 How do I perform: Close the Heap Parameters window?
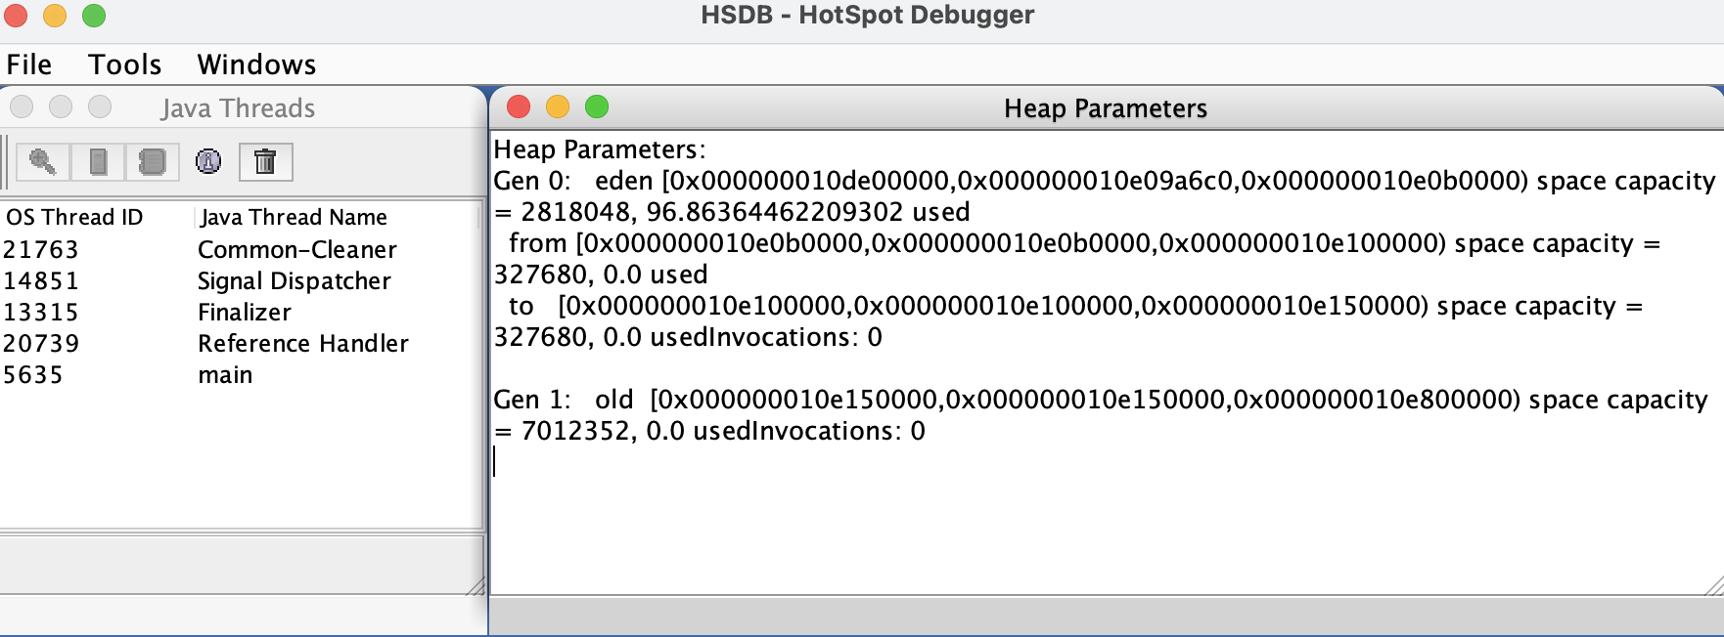519,106
